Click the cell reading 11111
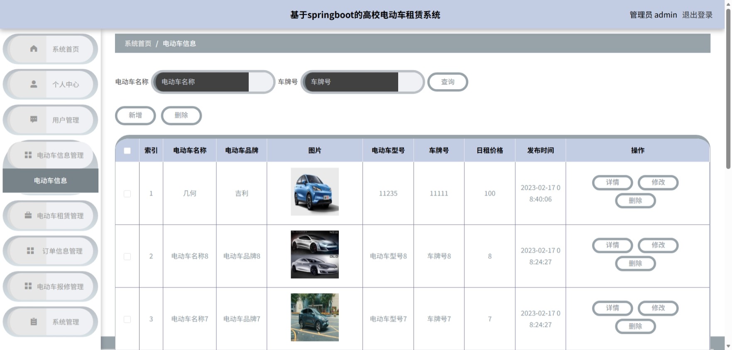Viewport: 732px width, 350px height. (439, 193)
